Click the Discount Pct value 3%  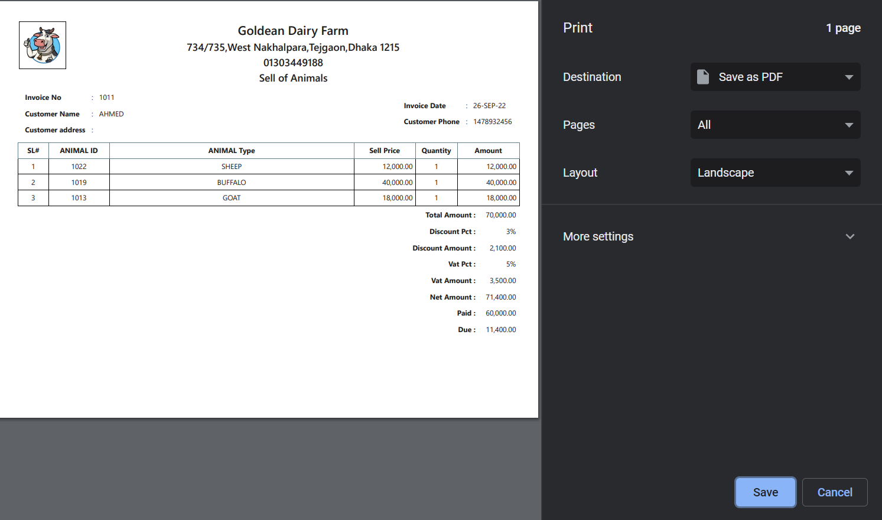click(511, 232)
